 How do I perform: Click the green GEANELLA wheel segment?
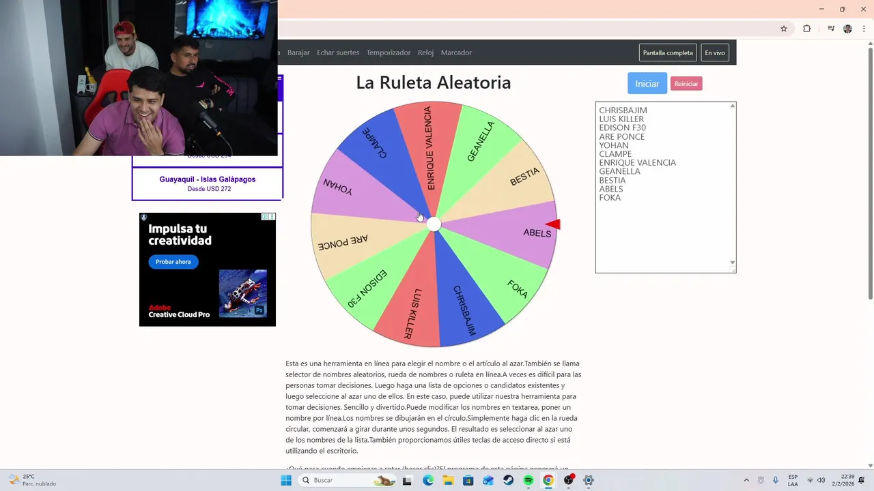(x=480, y=142)
